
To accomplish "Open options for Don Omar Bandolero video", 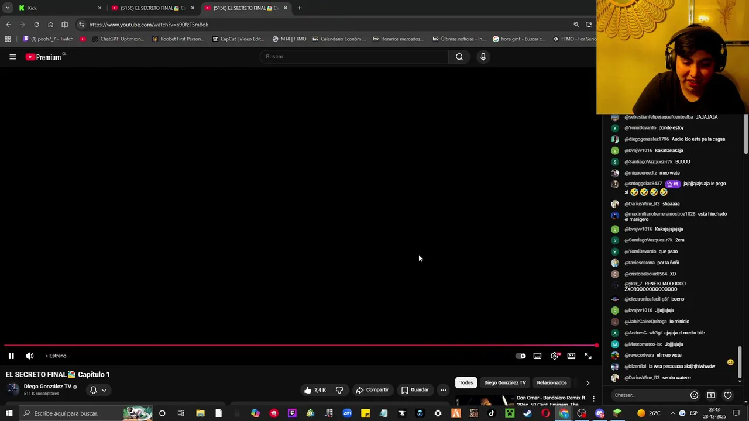I will [593, 399].
